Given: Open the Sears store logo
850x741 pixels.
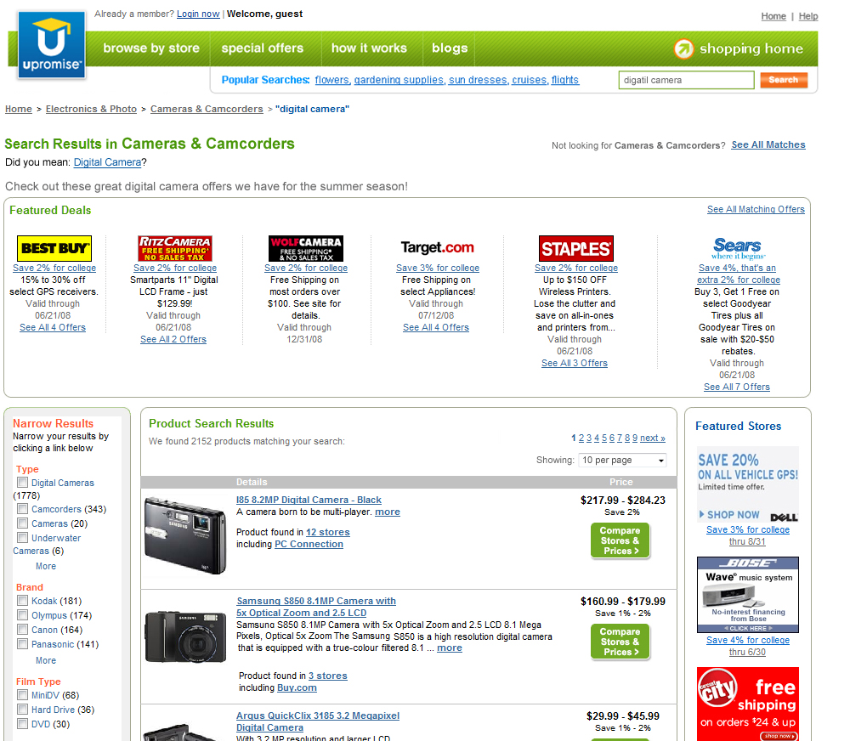Looking at the screenshot, I should click(739, 248).
